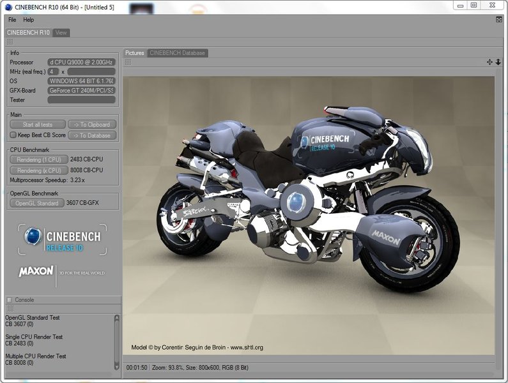508x383 pixels.
Task: Close the CINEBENCH window
Action: click(x=492, y=5)
